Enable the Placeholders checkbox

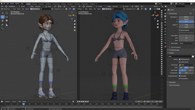point(180,79)
